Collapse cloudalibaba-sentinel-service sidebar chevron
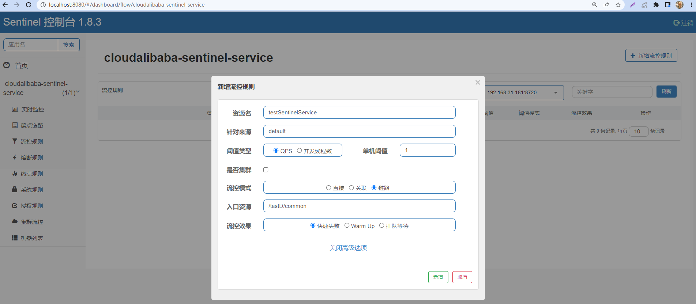The height and width of the screenshot is (304, 696). [x=77, y=92]
